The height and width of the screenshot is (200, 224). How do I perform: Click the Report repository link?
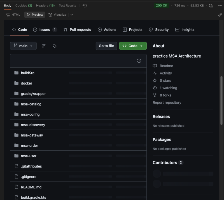click(x=167, y=103)
